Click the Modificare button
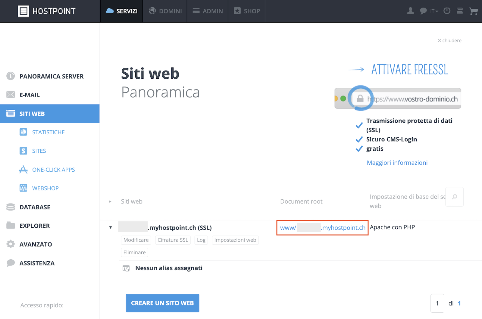This screenshot has width=482, height=319. [136, 240]
